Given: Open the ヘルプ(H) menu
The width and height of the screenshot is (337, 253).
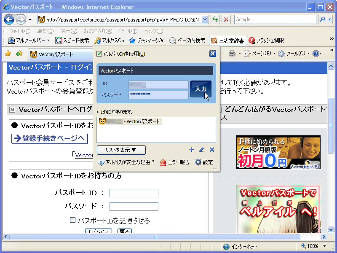Looking at the screenshot, I should (x=154, y=31).
